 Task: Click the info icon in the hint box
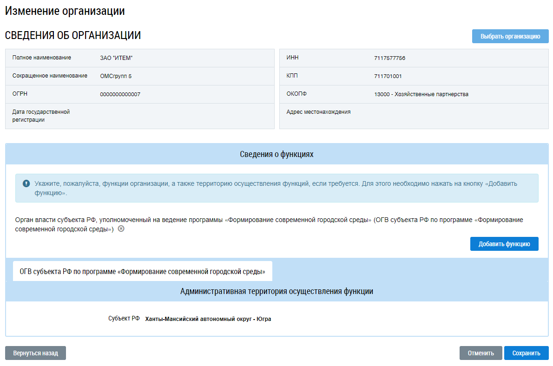pyautogui.click(x=26, y=183)
